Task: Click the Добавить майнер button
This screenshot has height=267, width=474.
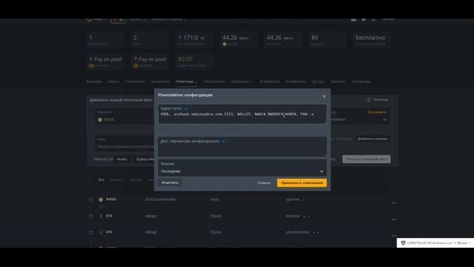Action: 372,139
